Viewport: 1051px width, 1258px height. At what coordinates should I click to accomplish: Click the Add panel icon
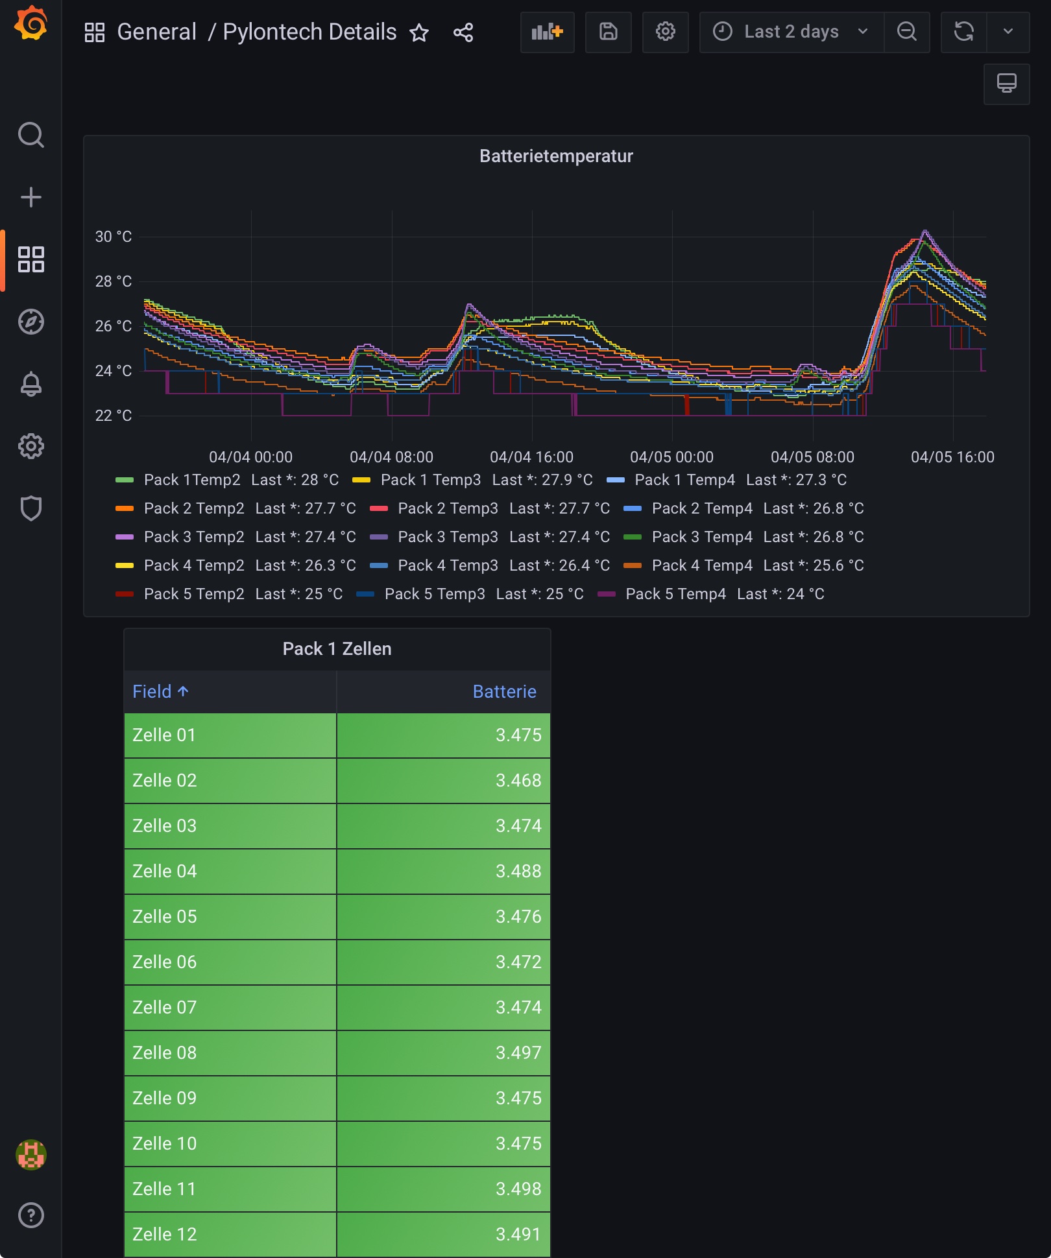[547, 32]
